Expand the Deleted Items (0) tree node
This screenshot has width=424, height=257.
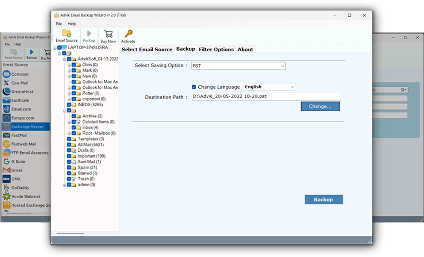click(69, 122)
